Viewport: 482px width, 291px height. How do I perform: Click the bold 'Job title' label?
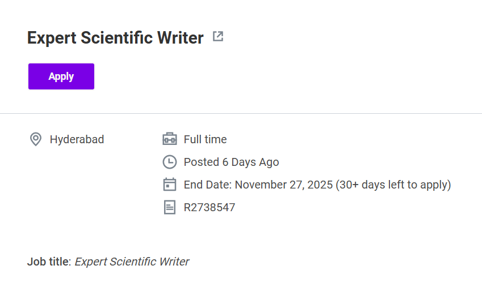tap(48, 262)
